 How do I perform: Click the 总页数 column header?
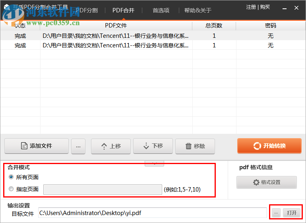coord(214,25)
